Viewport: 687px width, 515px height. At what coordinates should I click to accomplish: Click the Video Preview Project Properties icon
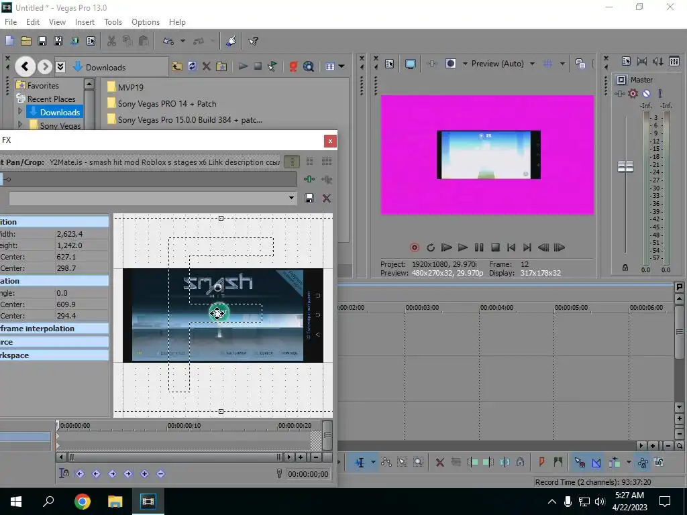(390, 64)
